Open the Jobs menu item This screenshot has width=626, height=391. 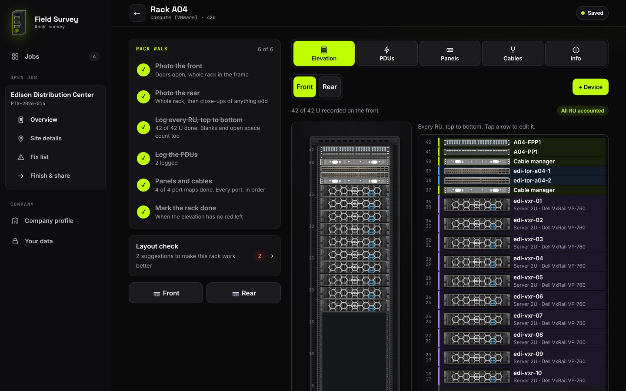(55, 56)
